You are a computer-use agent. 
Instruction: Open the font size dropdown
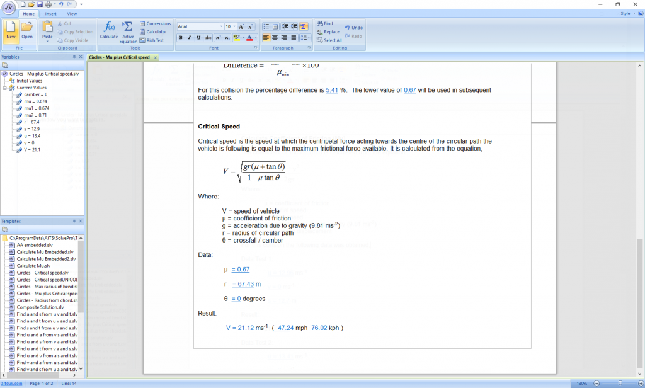(x=234, y=26)
